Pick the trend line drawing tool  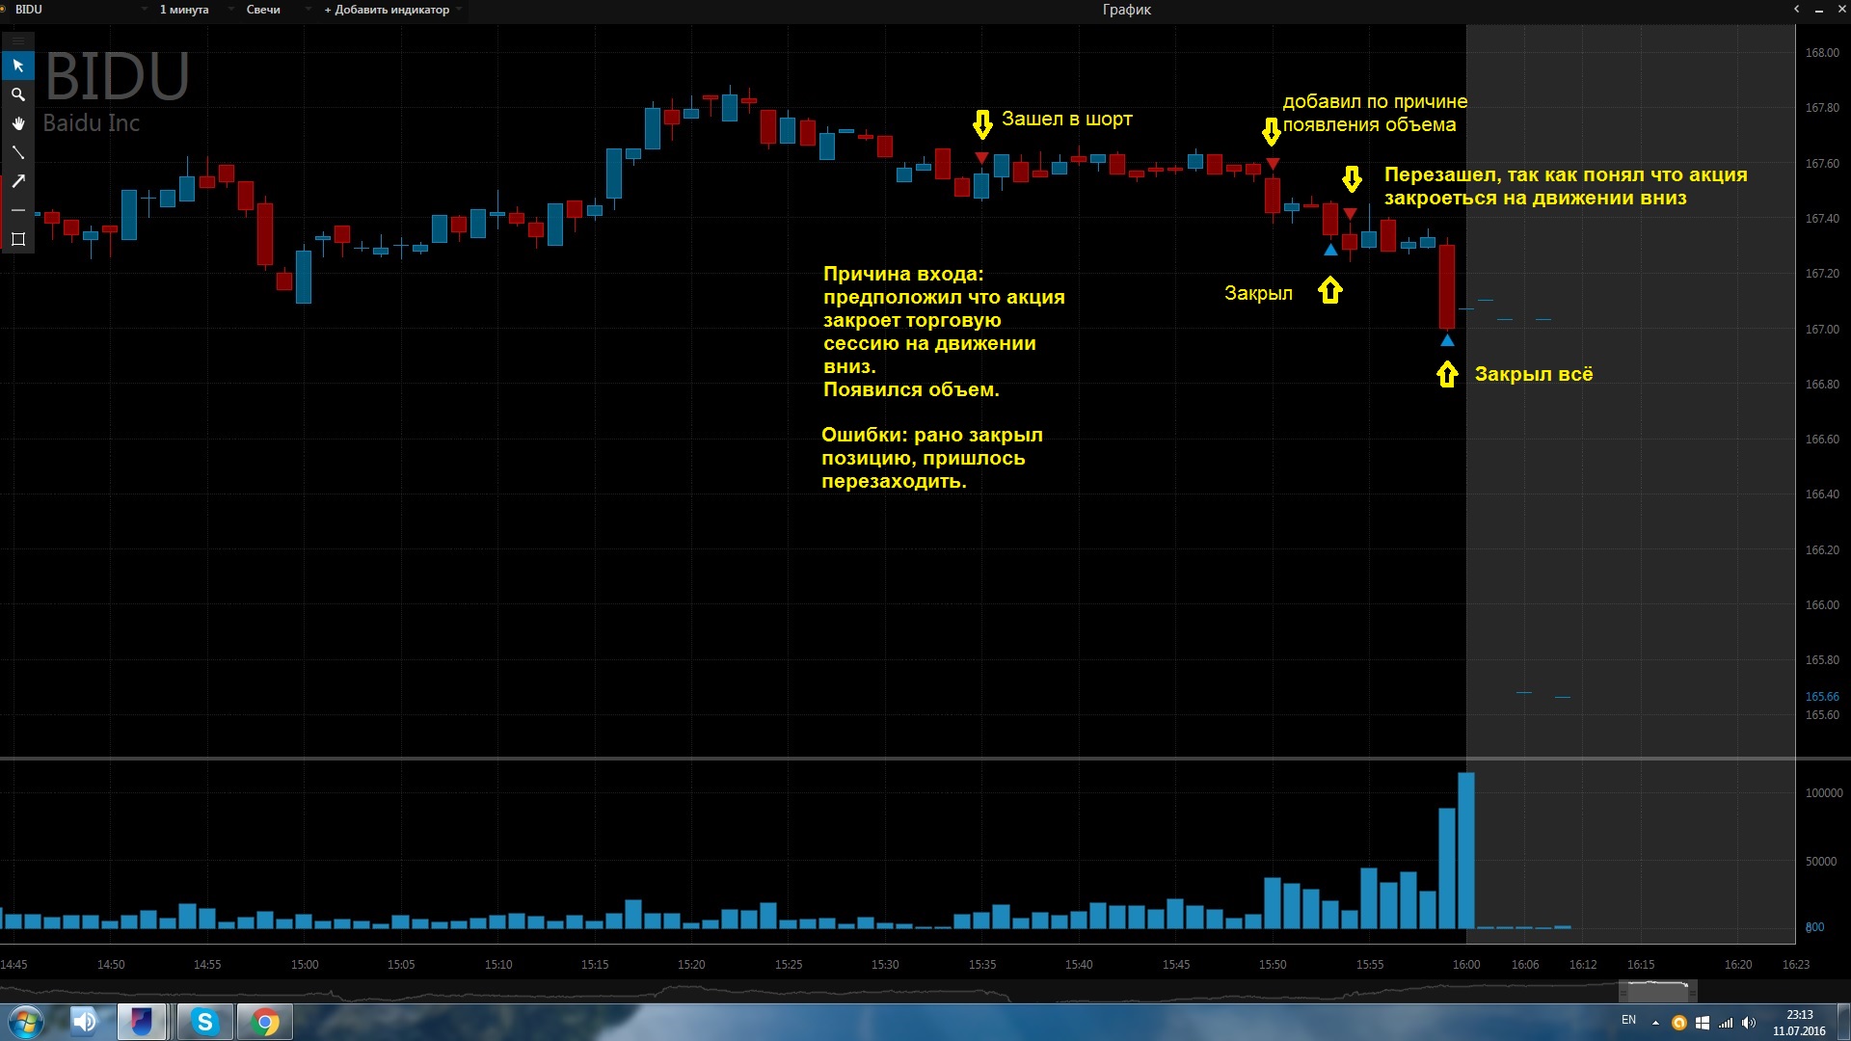17,152
